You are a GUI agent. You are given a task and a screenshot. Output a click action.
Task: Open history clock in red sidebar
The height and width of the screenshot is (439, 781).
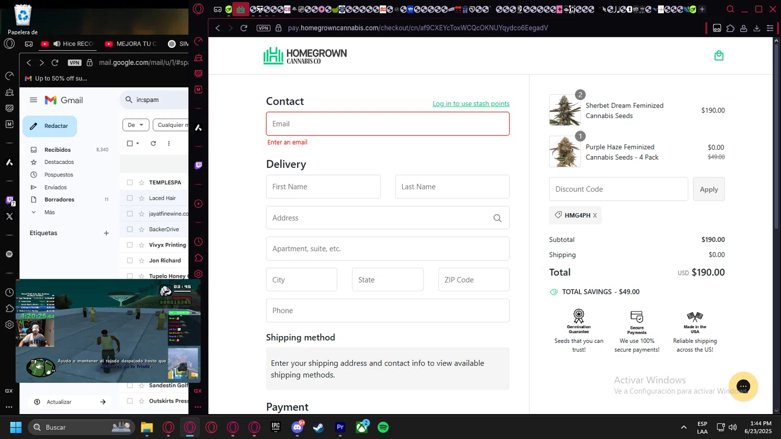tap(198, 242)
